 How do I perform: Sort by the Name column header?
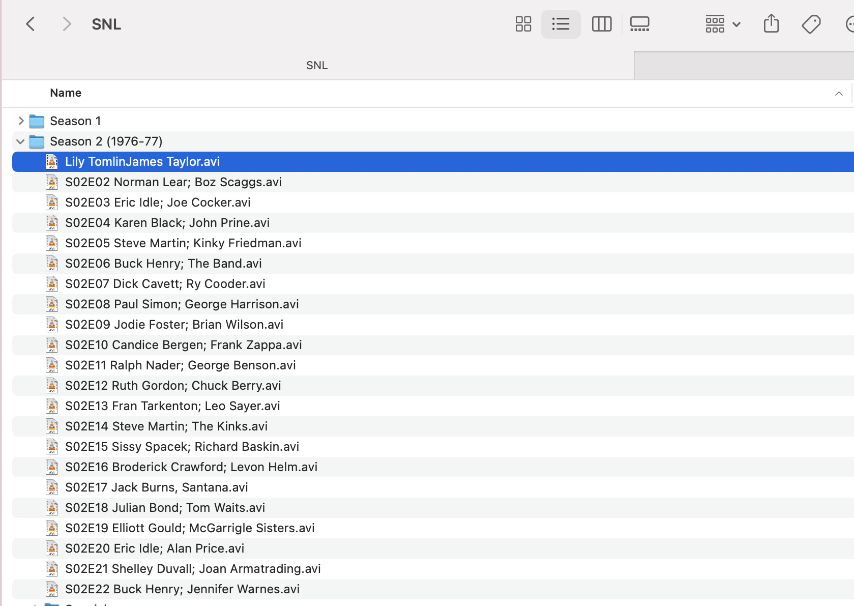[x=66, y=93]
